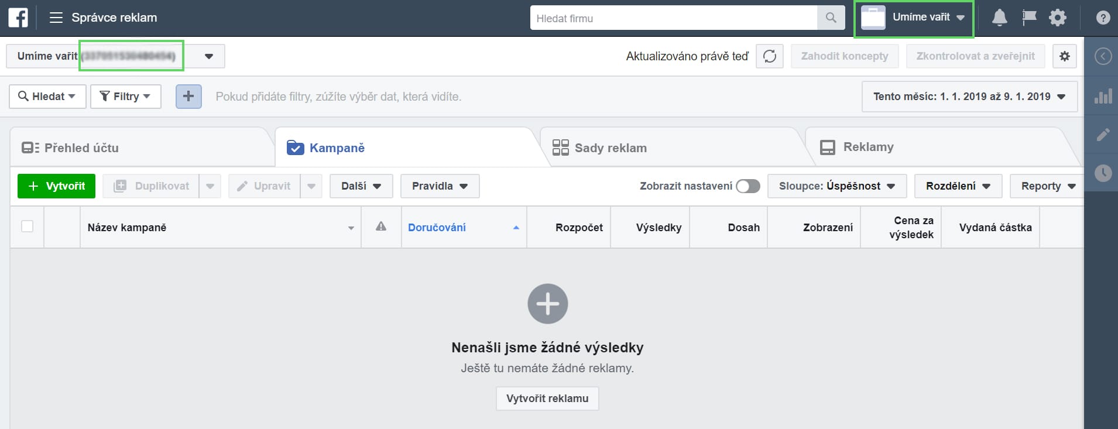This screenshot has height=429, width=1118.
Task: Tick the select all campaigns checkbox
Action: pyautogui.click(x=27, y=226)
